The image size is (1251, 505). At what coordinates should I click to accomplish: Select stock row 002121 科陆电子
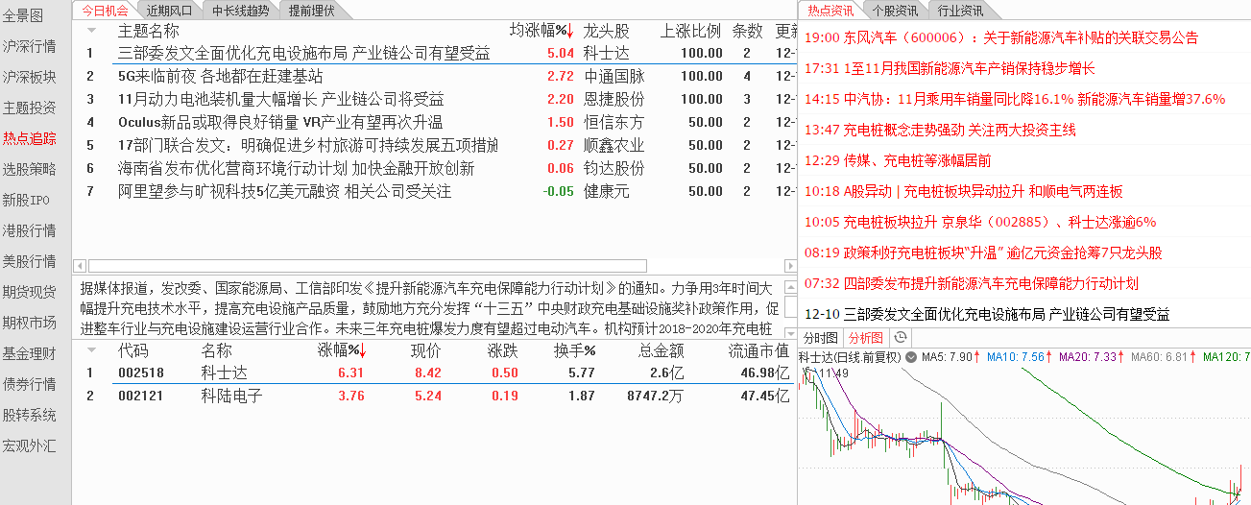click(x=435, y=396)
